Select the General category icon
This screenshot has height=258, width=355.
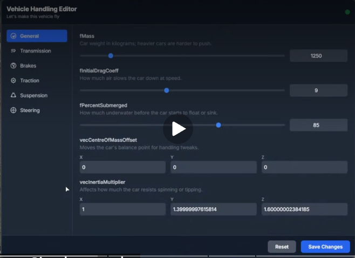pos(13,36)
